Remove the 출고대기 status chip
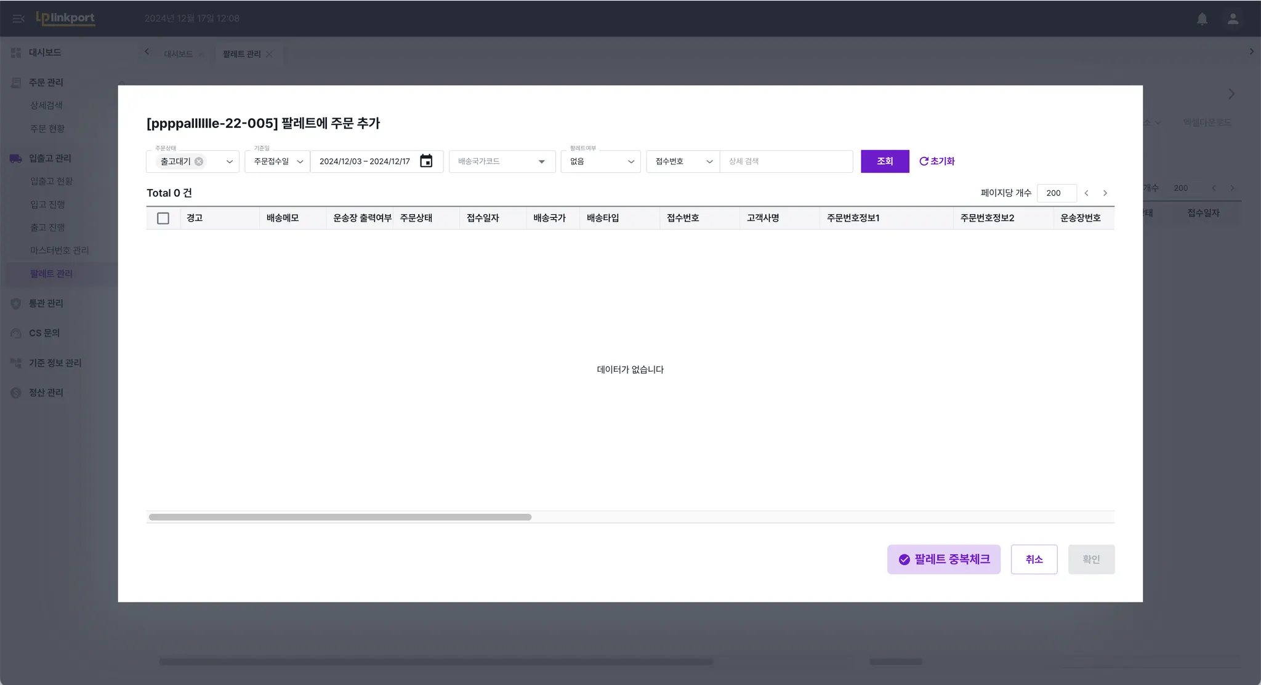The width and height of the screenshot is (1261, 685). pyautogui.click(x=199, y=161)
